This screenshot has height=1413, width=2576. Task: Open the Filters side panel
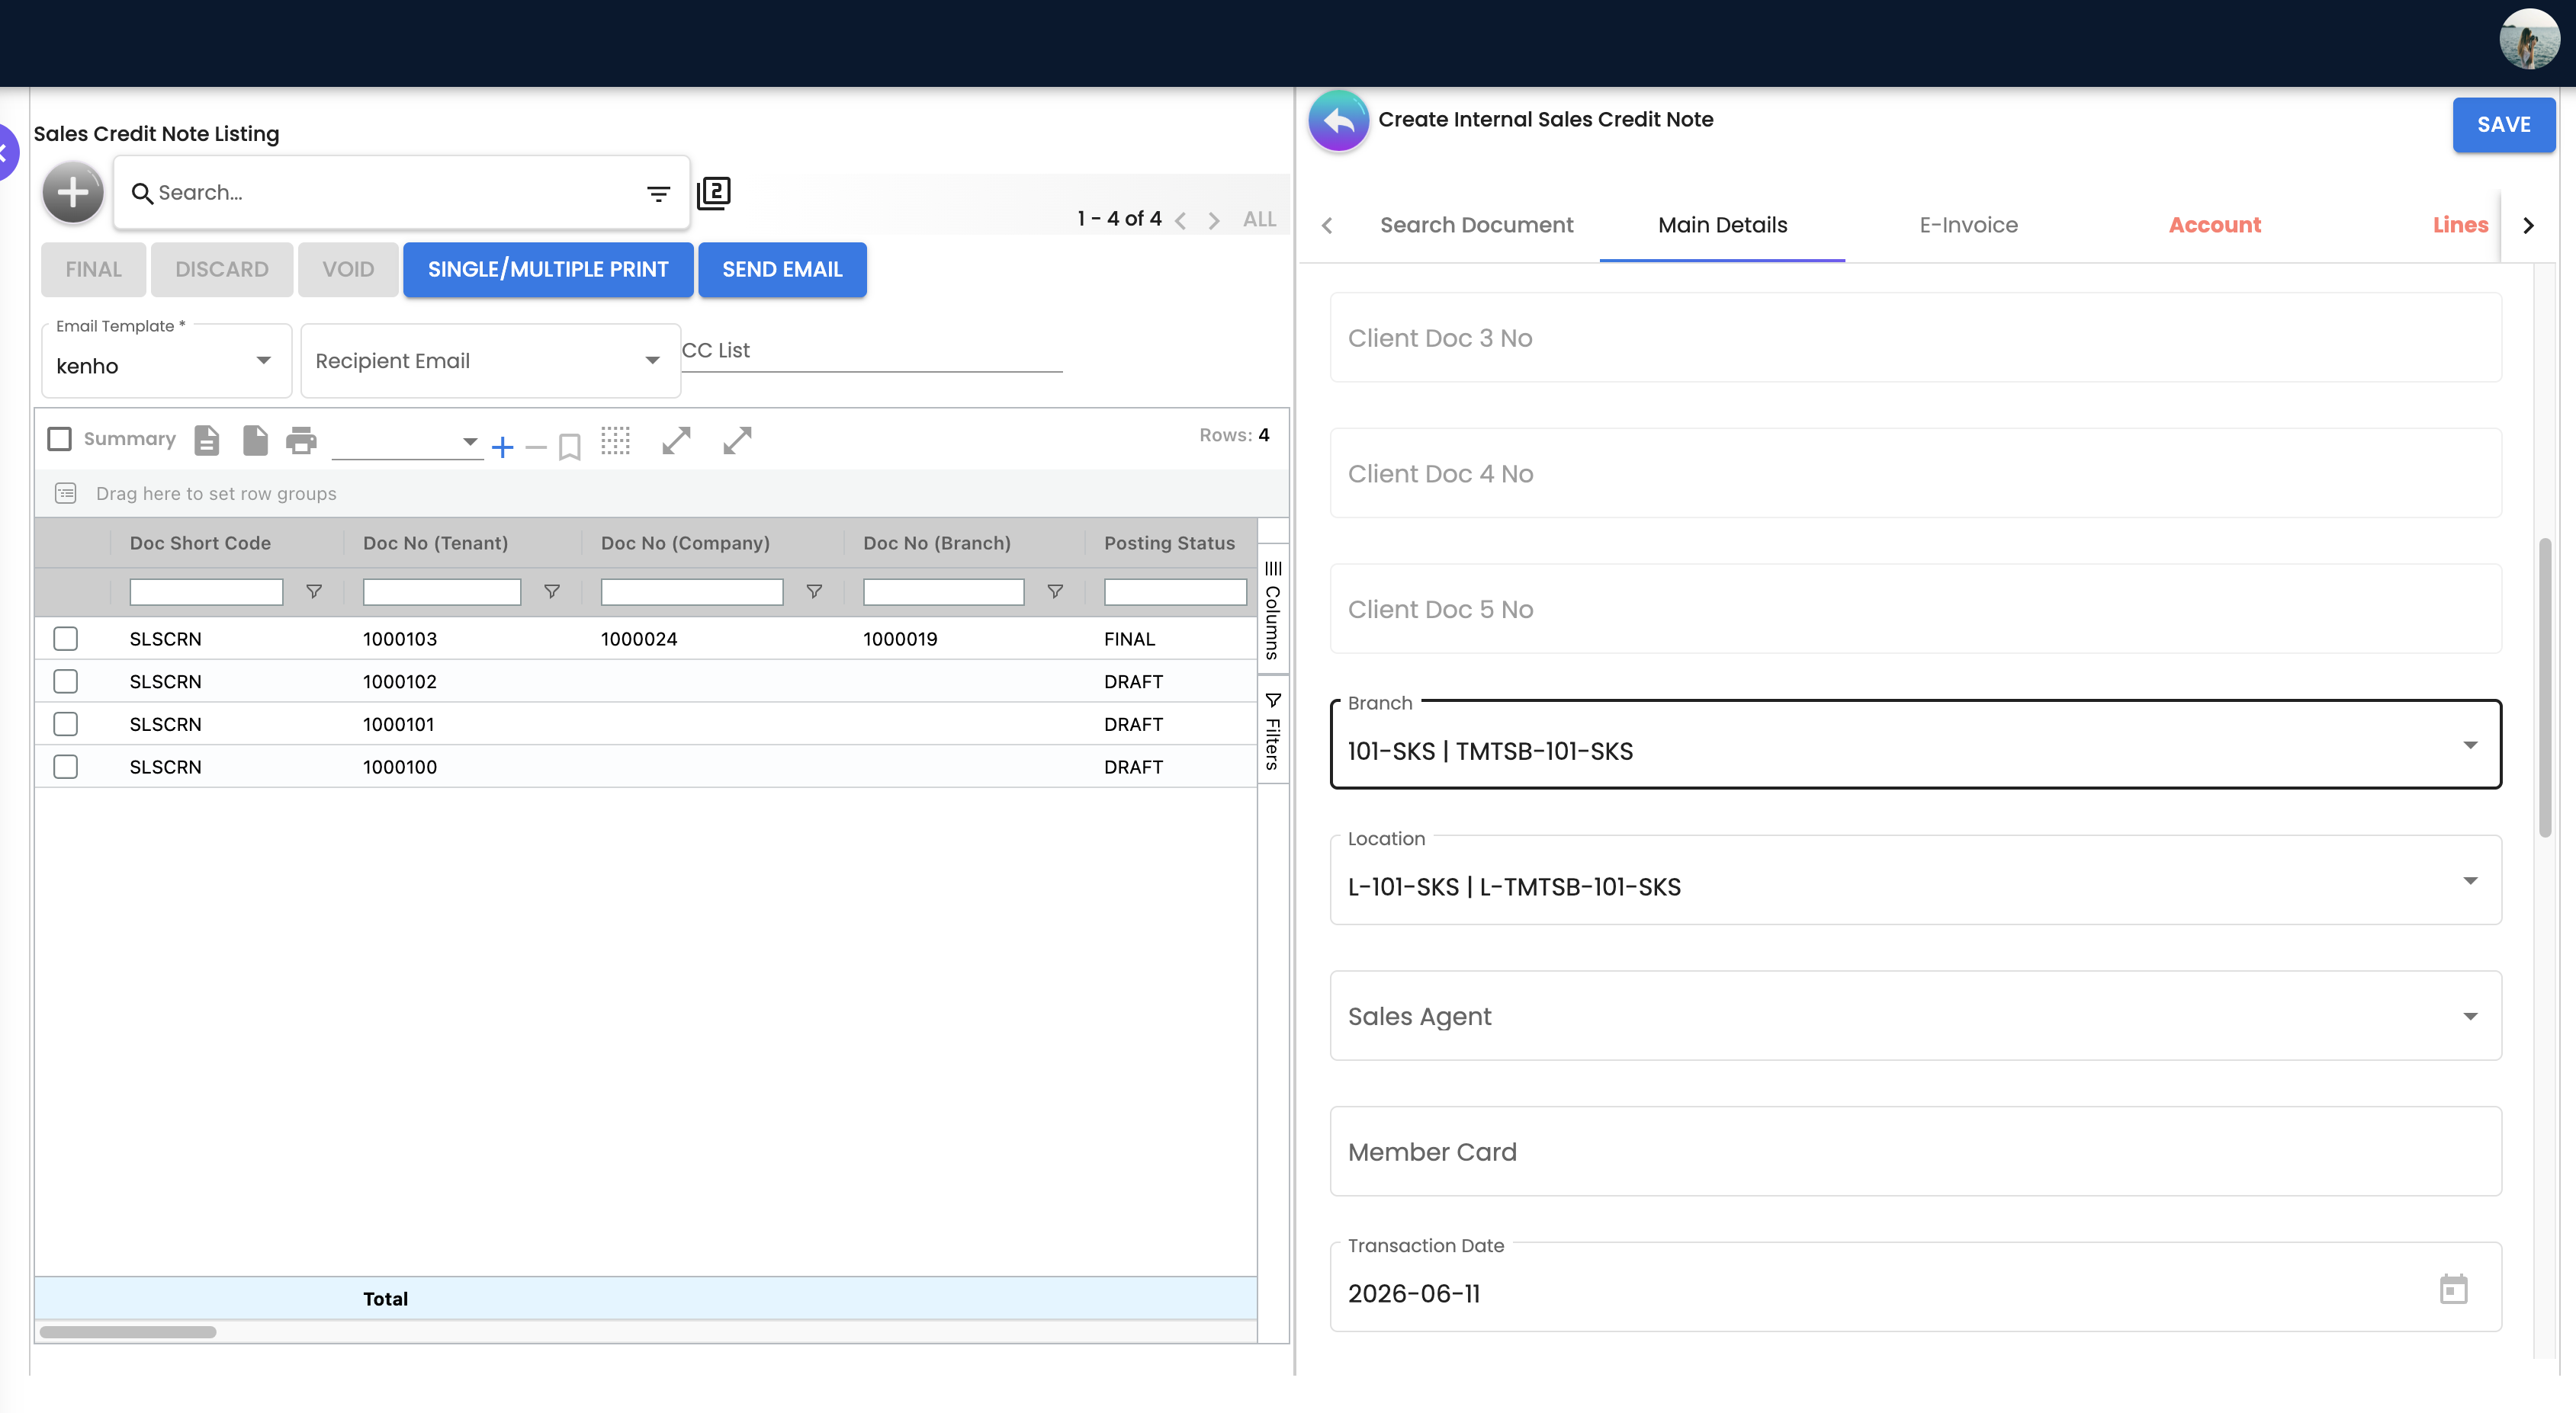(x=1273, y=730)
